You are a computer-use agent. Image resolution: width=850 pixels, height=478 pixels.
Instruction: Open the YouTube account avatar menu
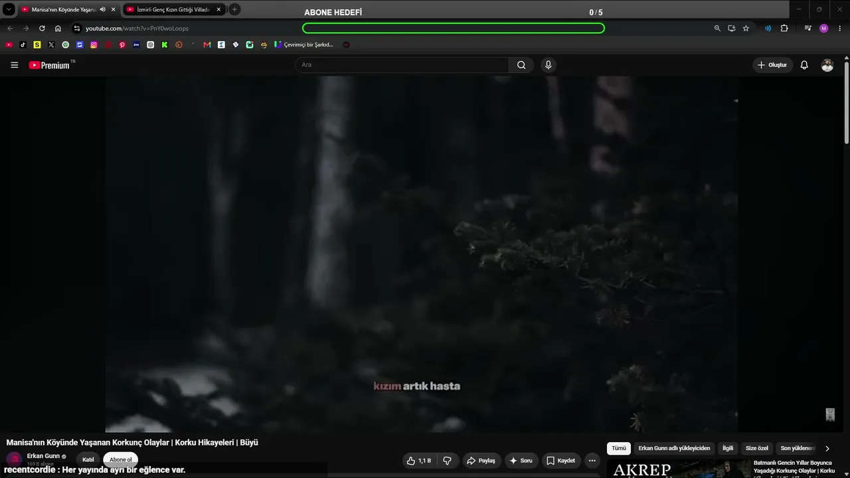827,65
